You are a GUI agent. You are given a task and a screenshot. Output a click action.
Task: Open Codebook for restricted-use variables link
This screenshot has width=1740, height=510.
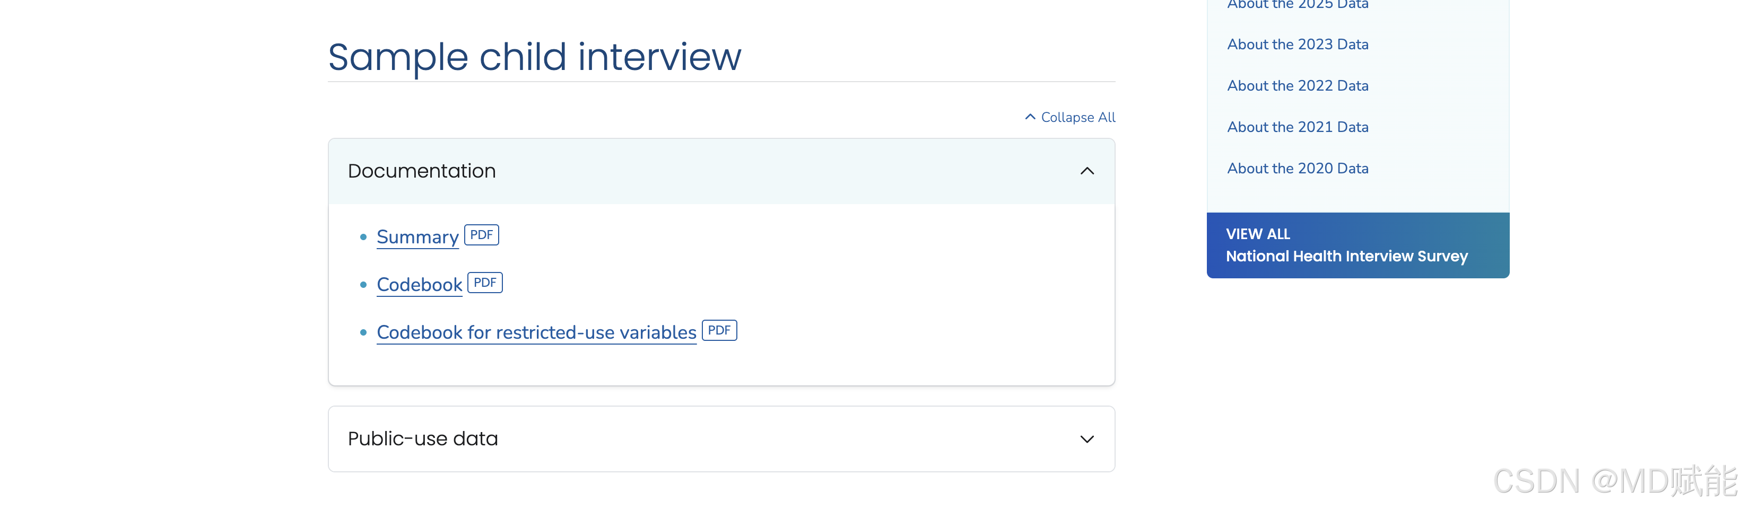click(x=536, y=332)
